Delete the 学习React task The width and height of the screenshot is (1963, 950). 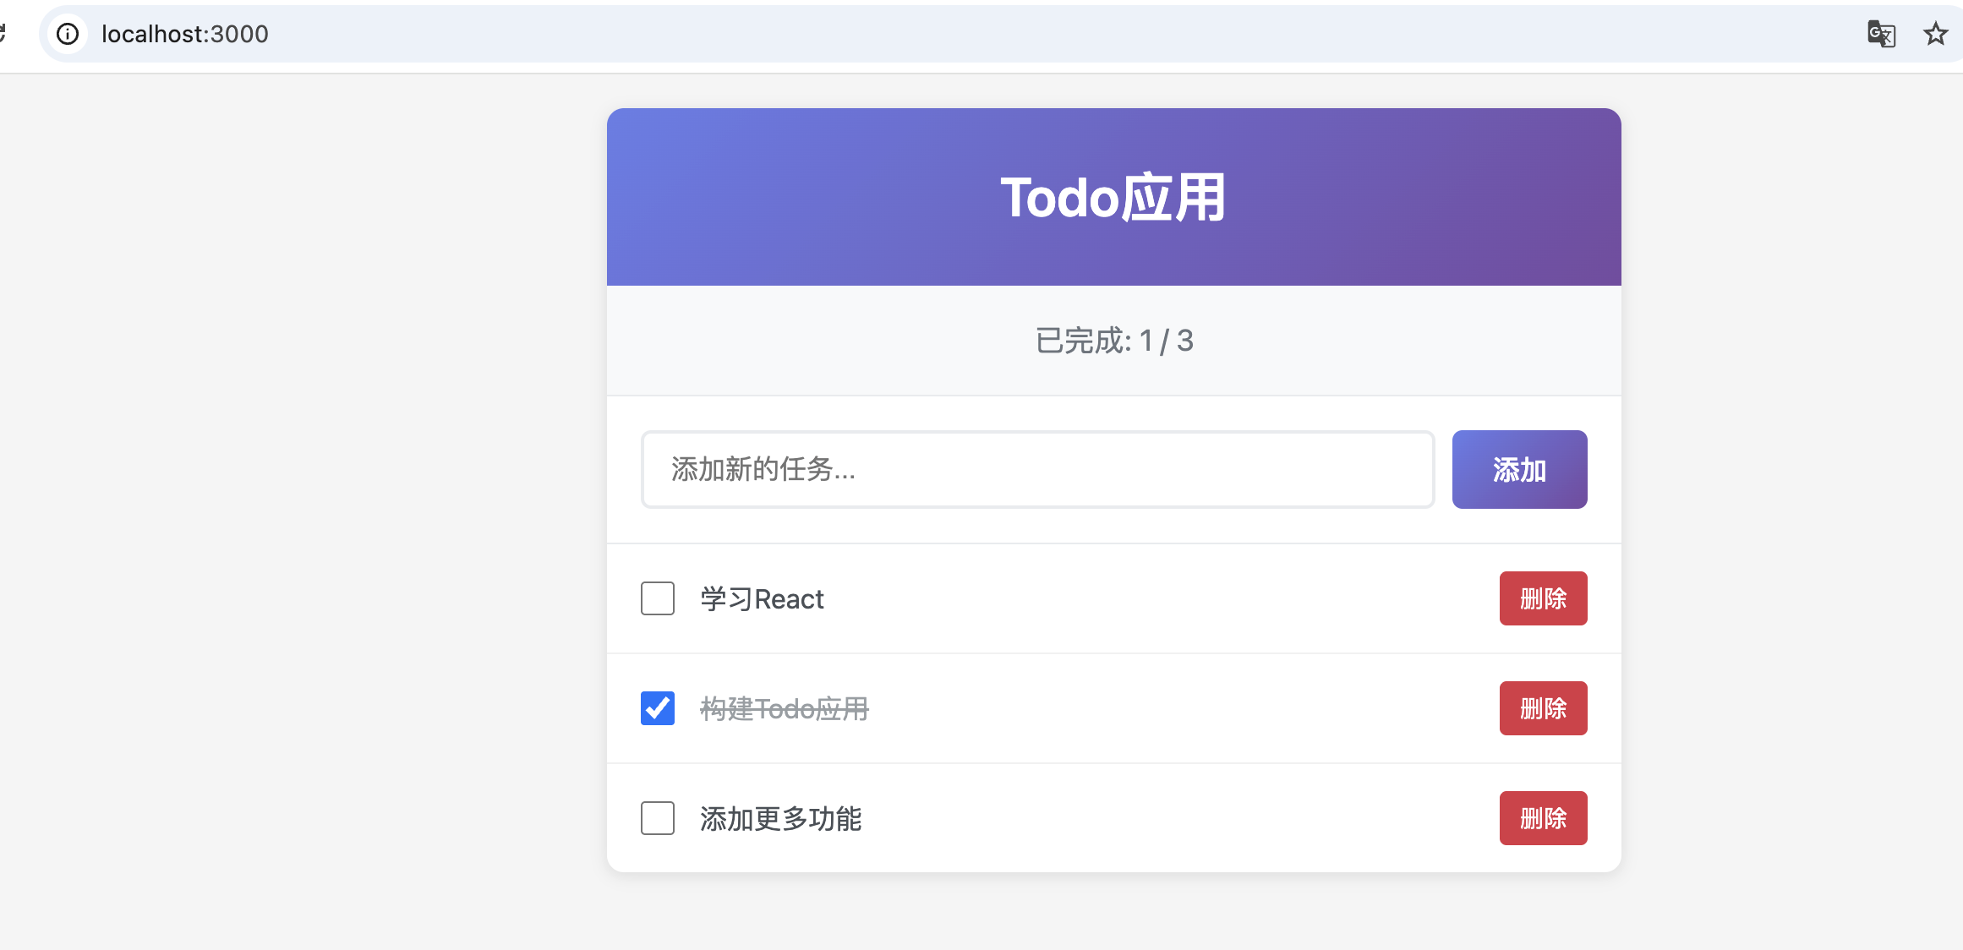1543,598
